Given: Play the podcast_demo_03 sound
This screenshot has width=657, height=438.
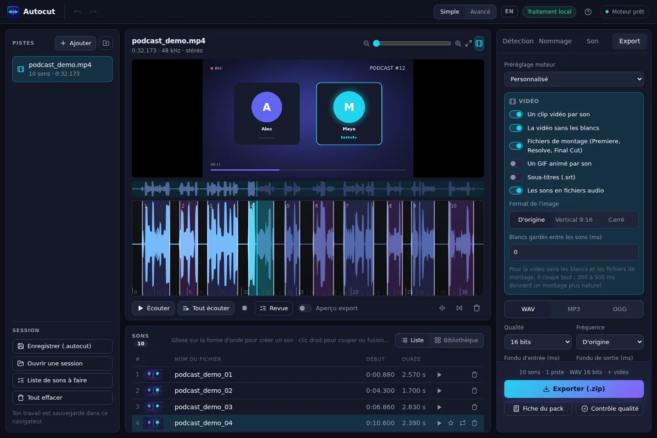Looking at the screenshot, I should tap(439, 407).
